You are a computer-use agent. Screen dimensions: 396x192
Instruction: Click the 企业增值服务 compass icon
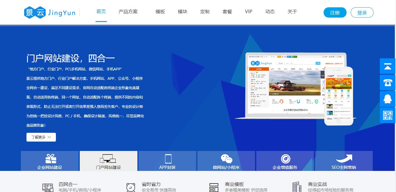[x=285, y=159]
